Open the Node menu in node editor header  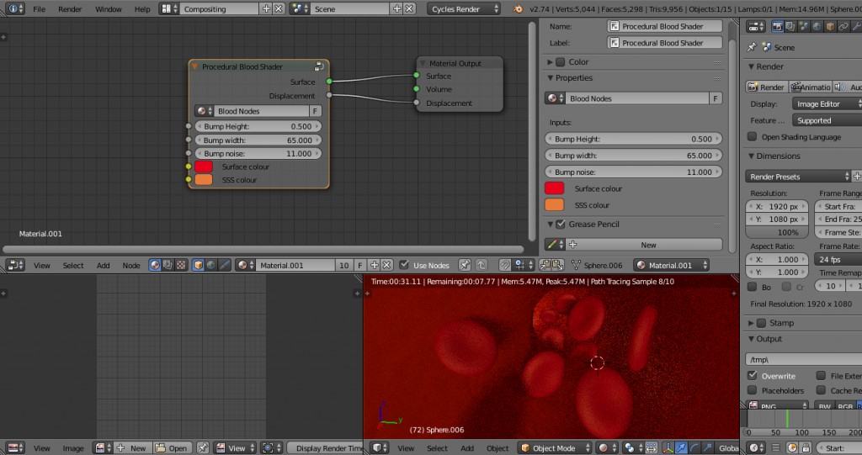pos(131,266)
